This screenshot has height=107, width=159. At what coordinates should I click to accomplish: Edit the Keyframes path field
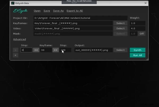[x=73, y=23]
